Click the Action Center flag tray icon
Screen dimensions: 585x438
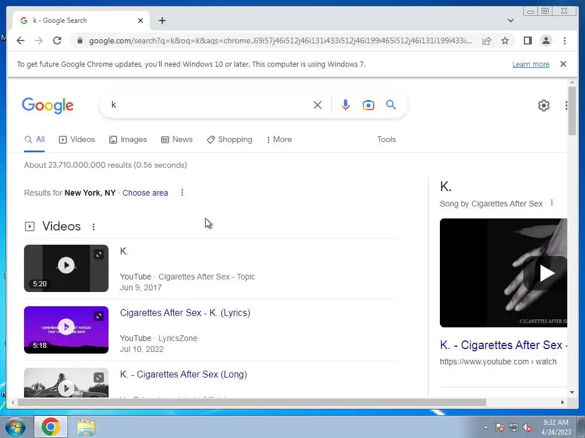[x=500, y=427]
